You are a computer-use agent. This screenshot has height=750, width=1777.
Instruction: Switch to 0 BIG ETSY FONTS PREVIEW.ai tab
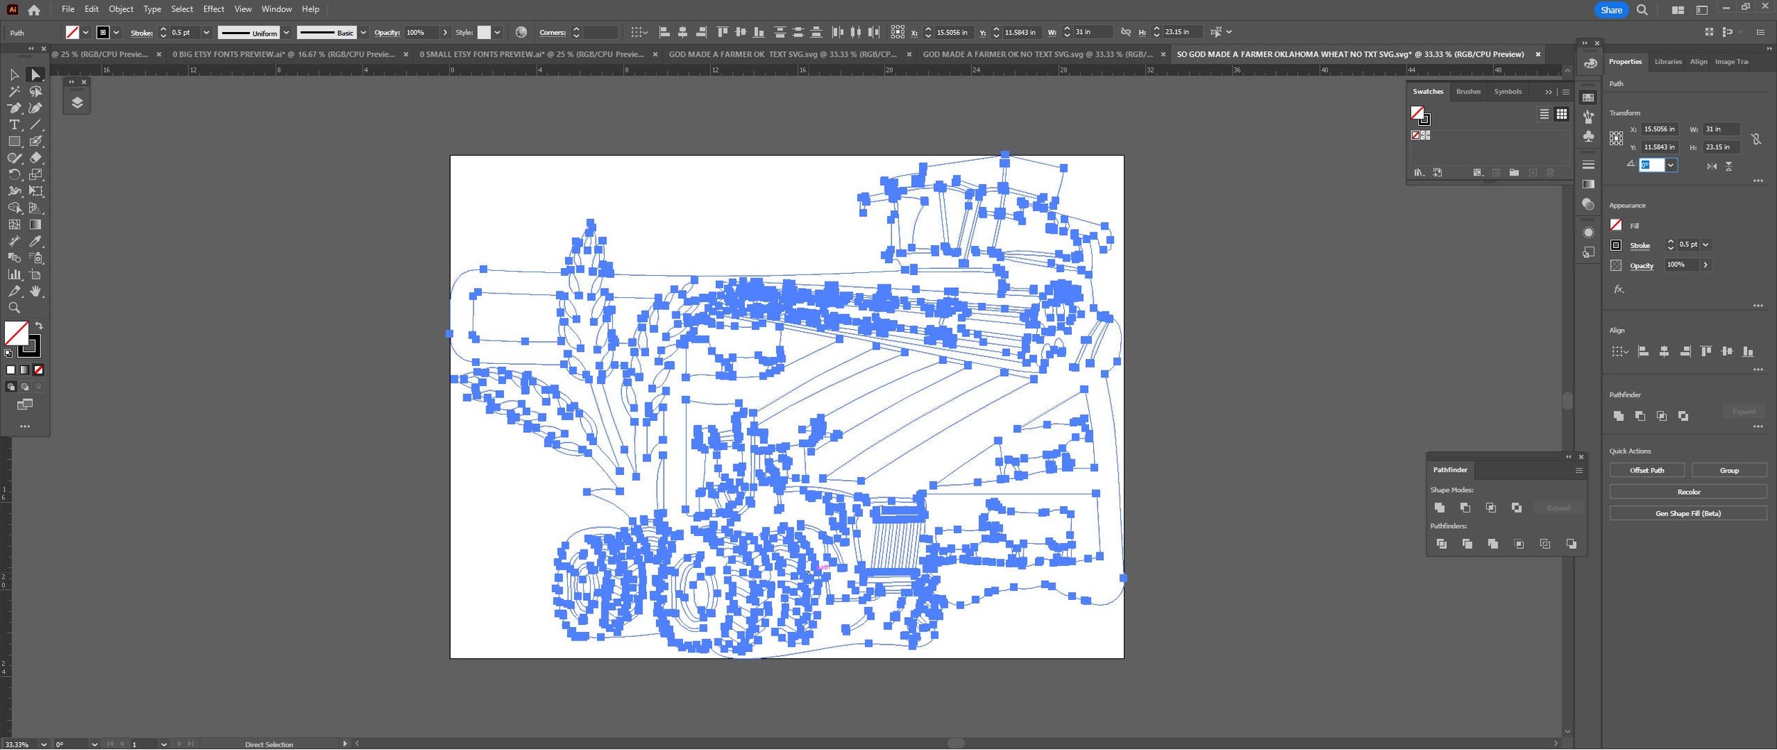284,54
